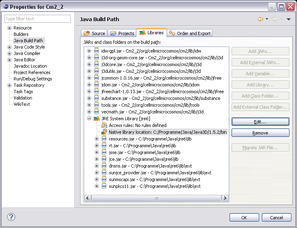The image size is (297, 228).
Task: Click the Remove button
Action: point(260,133)
